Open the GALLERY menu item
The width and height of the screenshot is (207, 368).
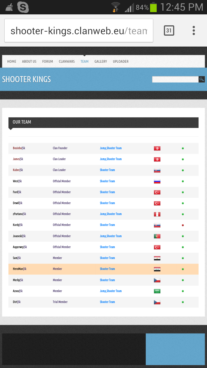(101, 62)
